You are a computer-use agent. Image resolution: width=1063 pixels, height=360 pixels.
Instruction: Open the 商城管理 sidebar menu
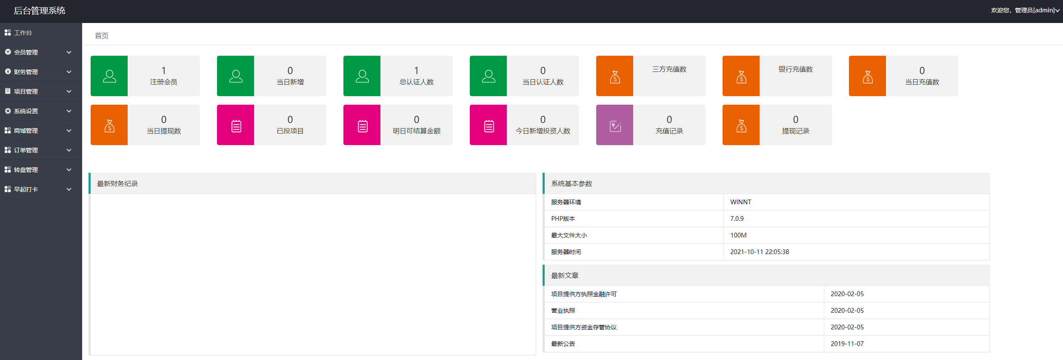tap(26, 131)
